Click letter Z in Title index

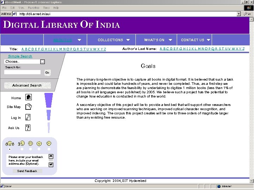pyautogui.click(x=105, y=49)
